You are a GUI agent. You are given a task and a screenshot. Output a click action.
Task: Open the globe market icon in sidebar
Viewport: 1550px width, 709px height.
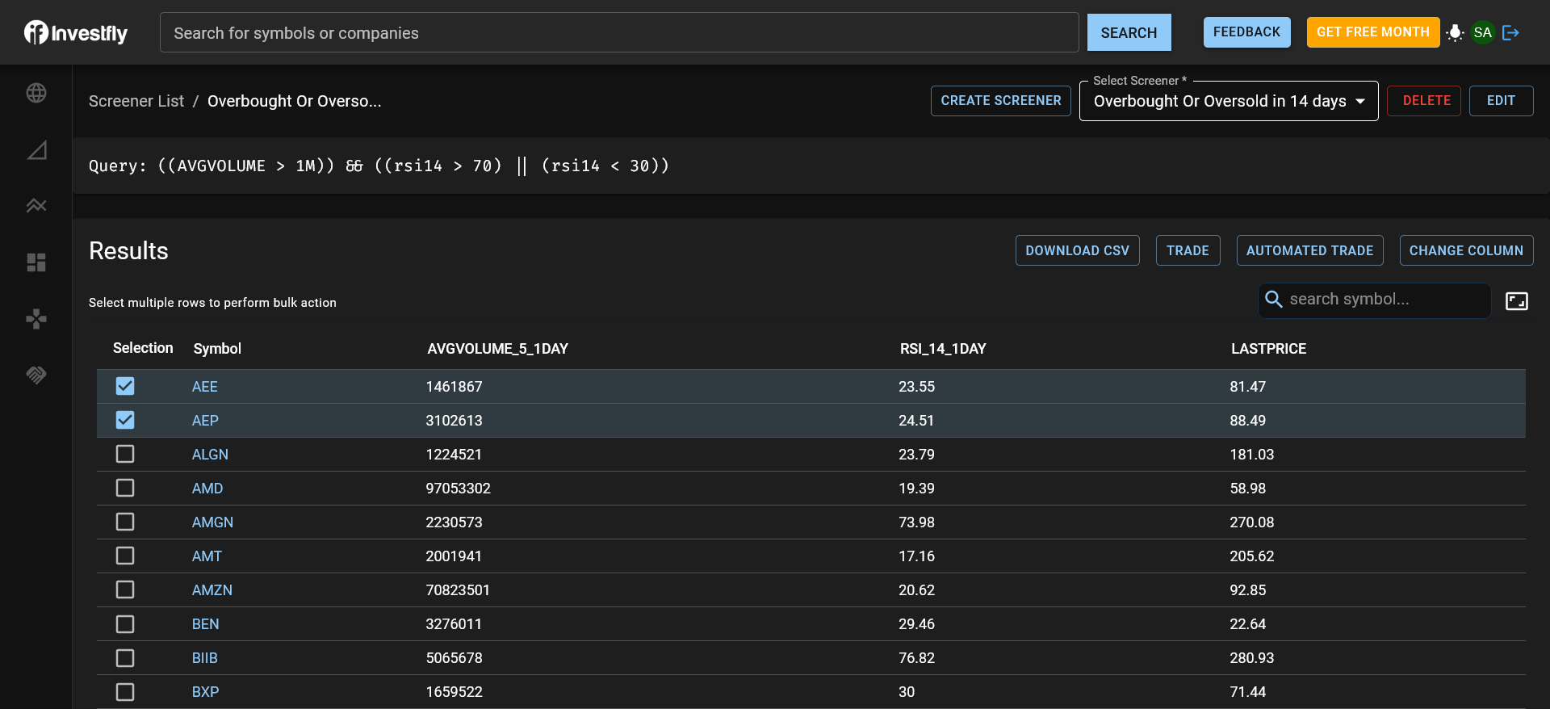36,93
